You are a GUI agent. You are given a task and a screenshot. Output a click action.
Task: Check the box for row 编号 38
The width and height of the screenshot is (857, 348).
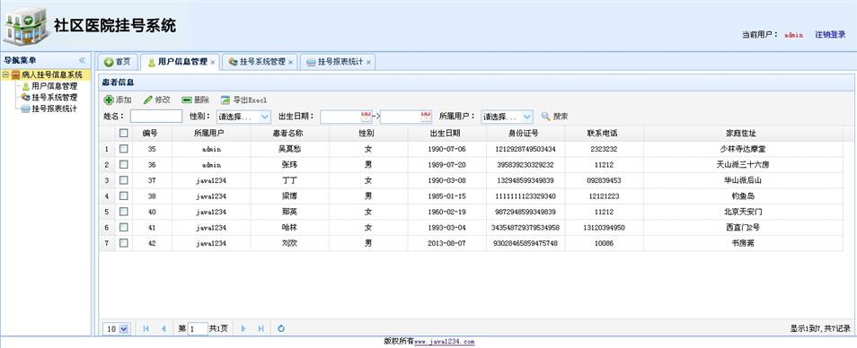124,196
